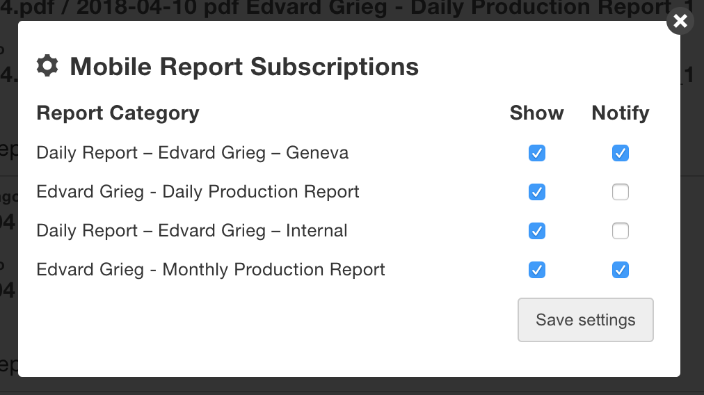Click the gear icon beside the dialog title
Viewport: 704px width, 395px height.
click(47, 66)
